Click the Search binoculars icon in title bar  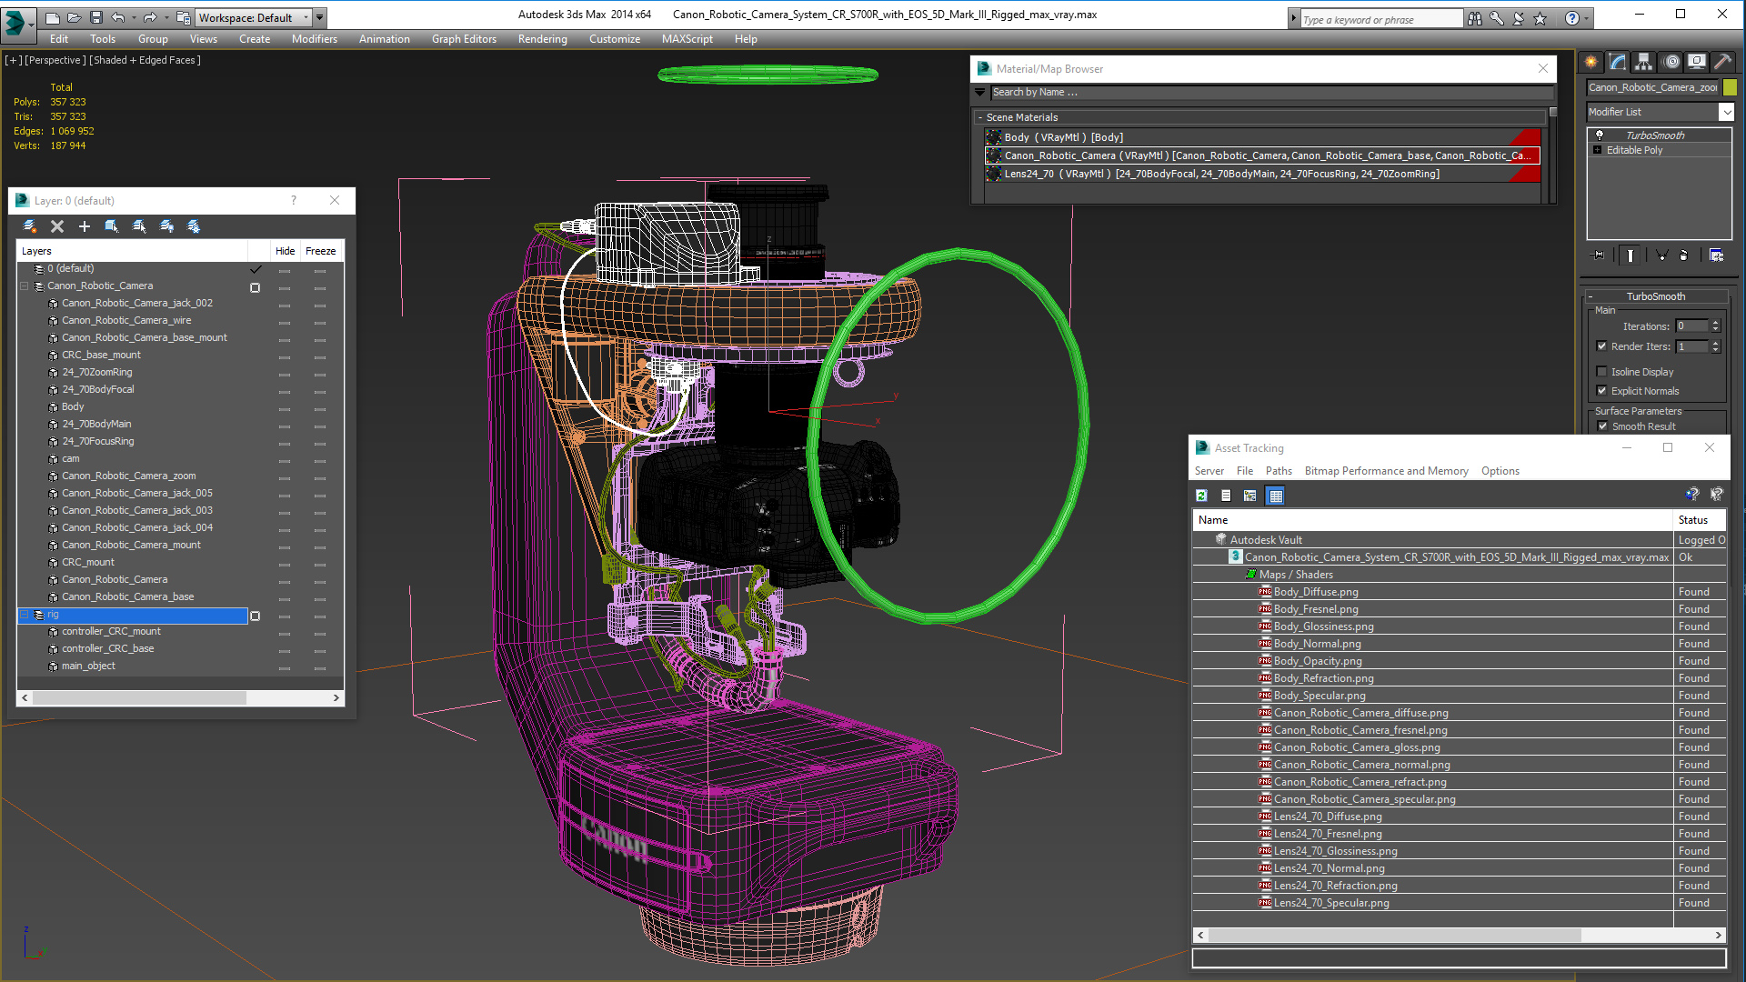pos(1474,18)
